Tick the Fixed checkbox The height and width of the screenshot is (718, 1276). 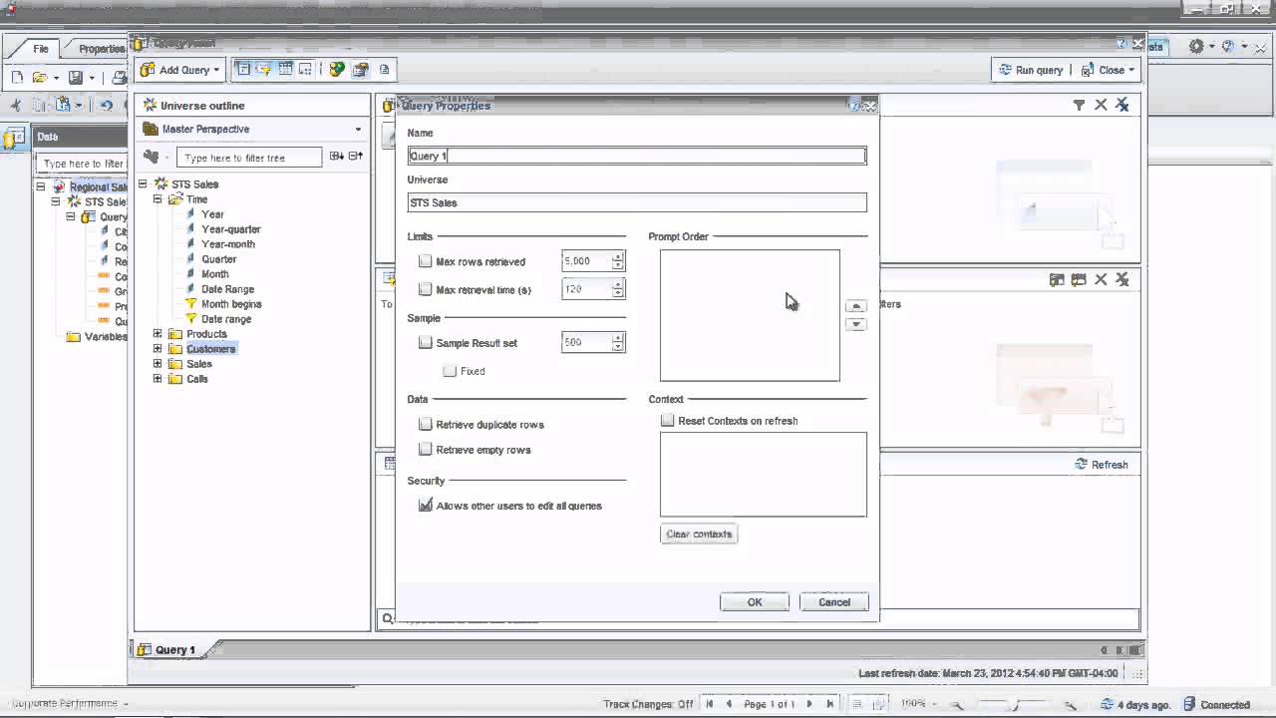click(450, 371)
